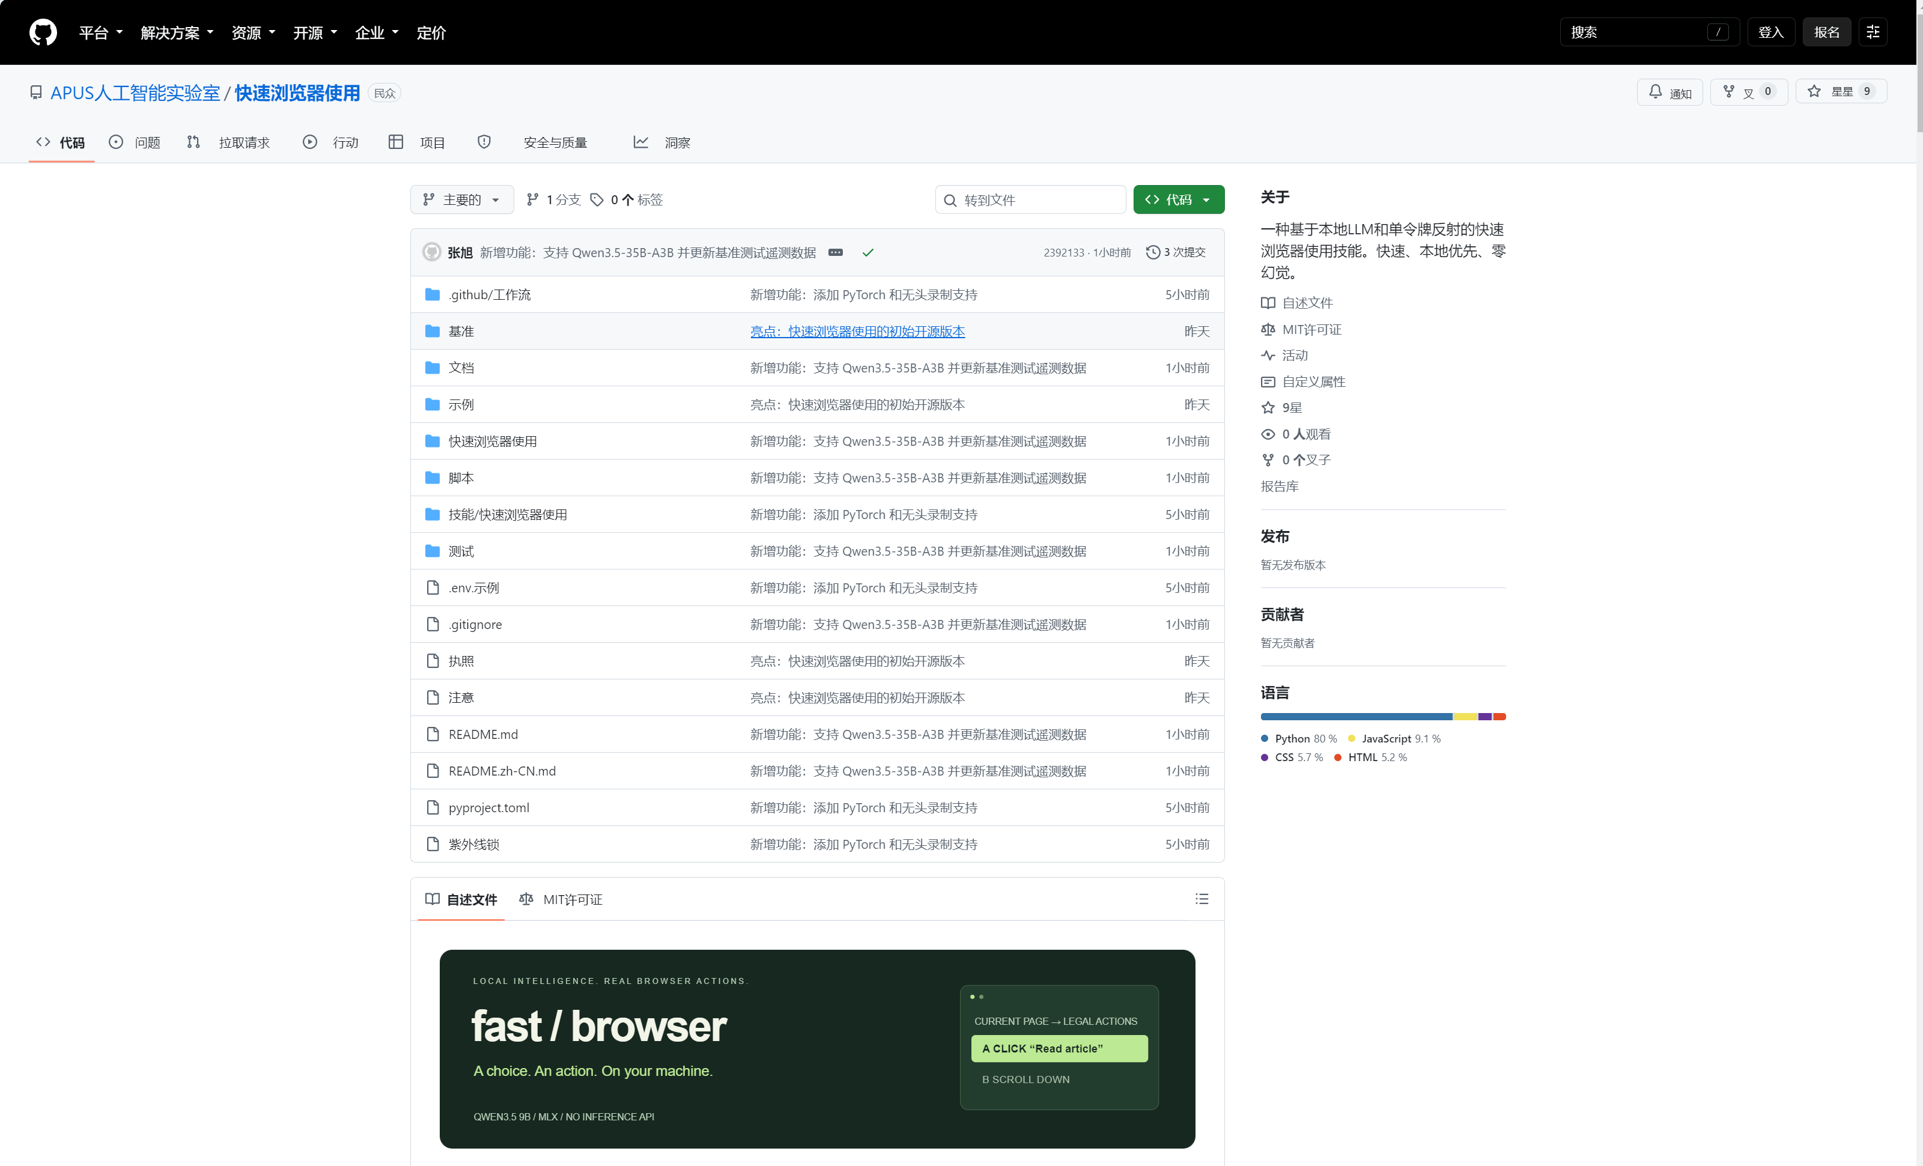Open the 安全与质量 tab

532,142
